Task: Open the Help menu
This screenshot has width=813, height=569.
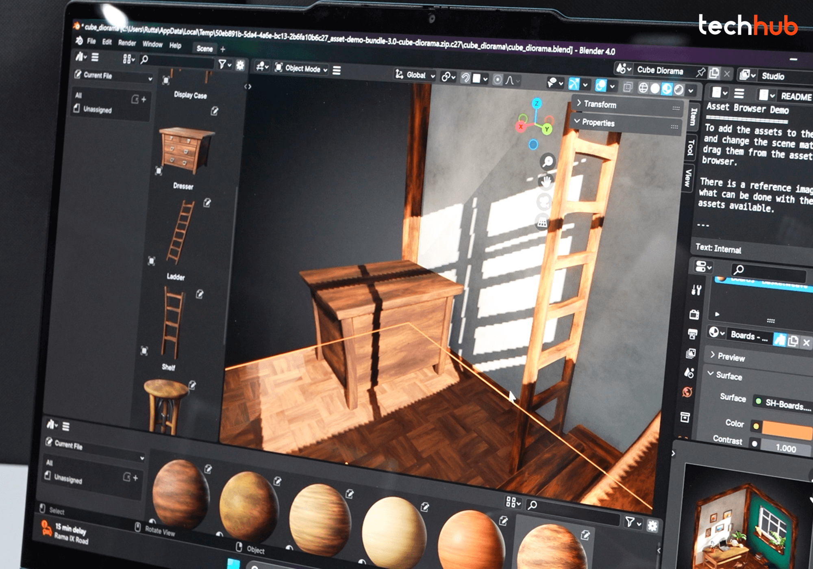Action: point(175,45)
